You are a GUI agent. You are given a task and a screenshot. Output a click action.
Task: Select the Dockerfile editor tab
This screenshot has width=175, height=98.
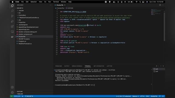coord(60,5)
